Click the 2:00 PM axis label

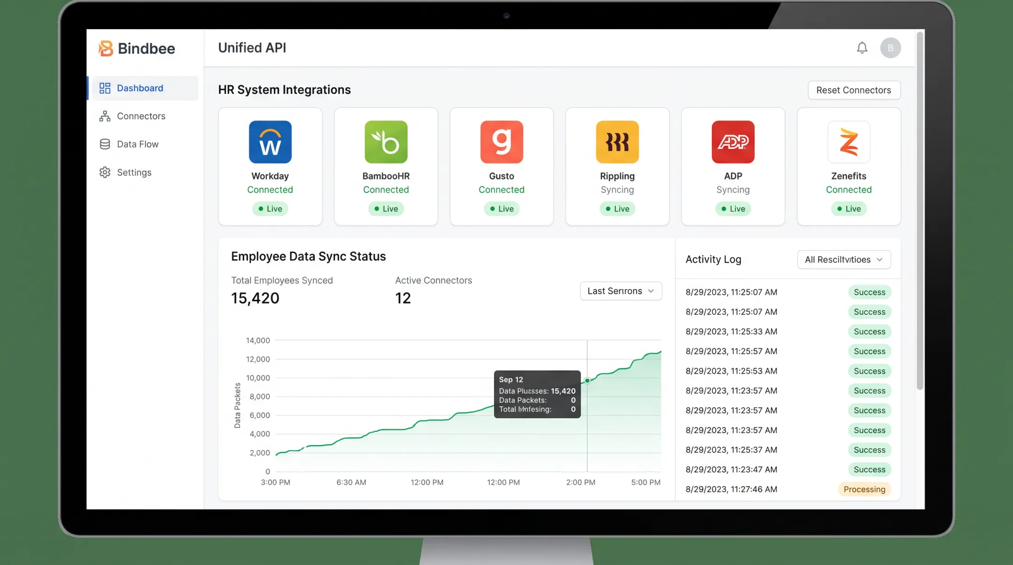tap(581, 482)
